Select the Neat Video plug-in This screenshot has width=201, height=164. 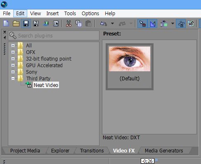(x=46, y=85)
